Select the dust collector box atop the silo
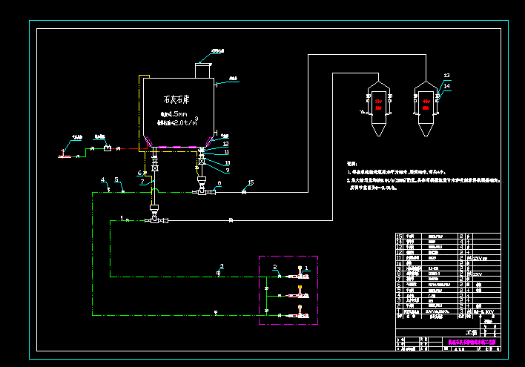The image size is (525, 367). [203, 70]
